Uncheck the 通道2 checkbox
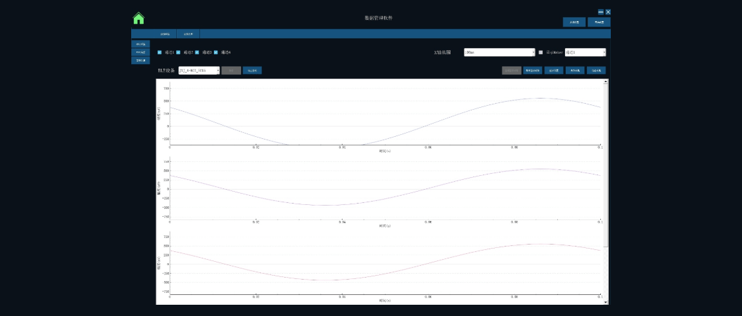This screenshot has height=316, width=742. (178, 52)
